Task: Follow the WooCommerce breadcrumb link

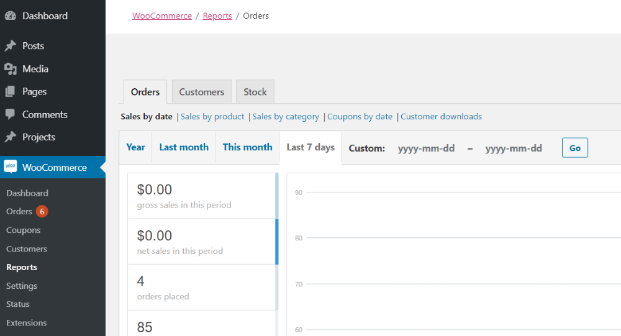Action: click(162, 16)
